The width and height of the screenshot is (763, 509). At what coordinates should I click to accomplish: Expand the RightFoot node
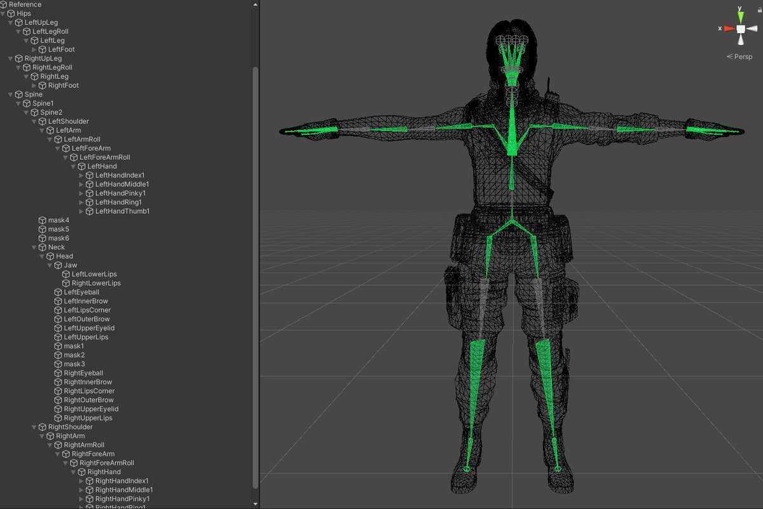coord(34,85)
